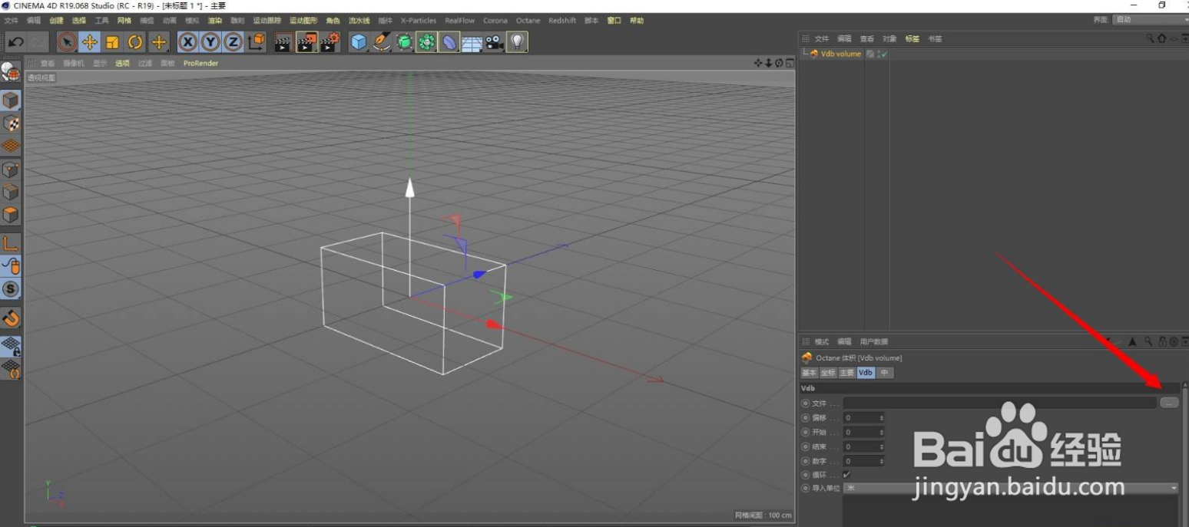Image resolution: width=1189 pixels, height=527 pixels.
Task: Open the floor environment objects icon
Action: (472, 42)
